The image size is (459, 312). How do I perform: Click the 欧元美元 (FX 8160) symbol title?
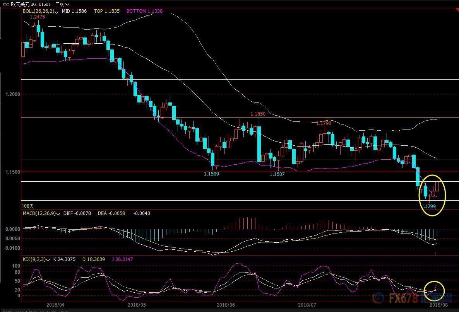(x=31, y=4)
